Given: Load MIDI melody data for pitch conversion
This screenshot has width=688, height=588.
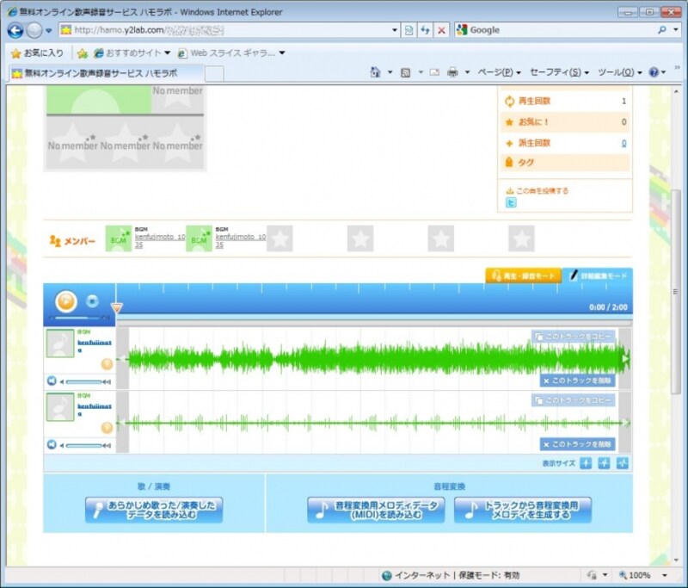Looking at the screenshot, I should coord(376,510).
